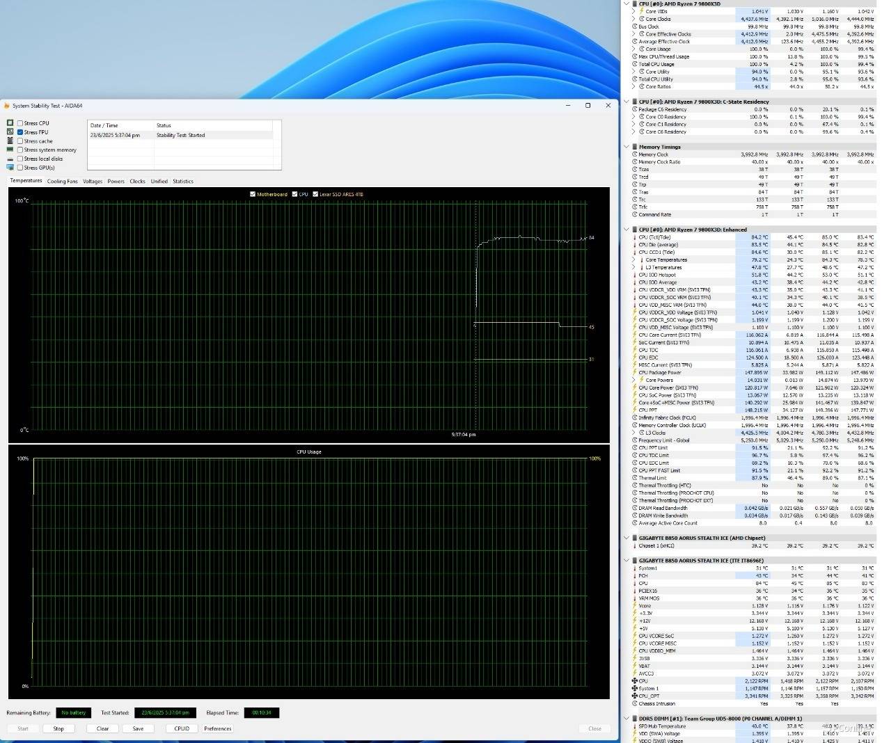Screen dimensions: 882x743
Task: Toggle the Motherboard graph legend checkbox
Action: tap(252, 194)
